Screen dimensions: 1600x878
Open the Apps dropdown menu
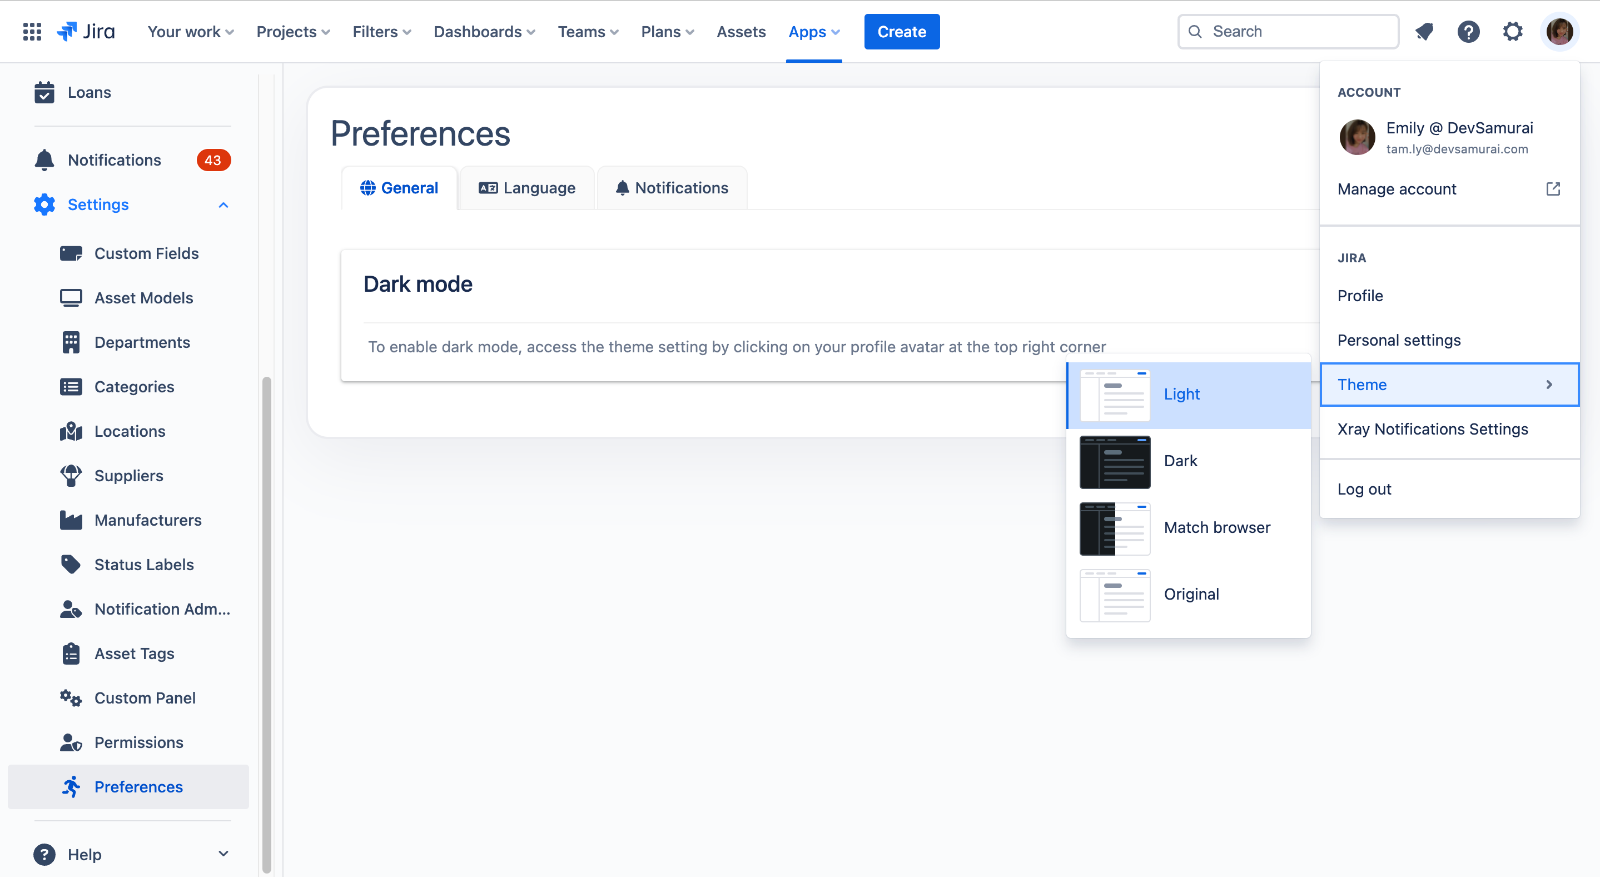click(x=813, y=31)
